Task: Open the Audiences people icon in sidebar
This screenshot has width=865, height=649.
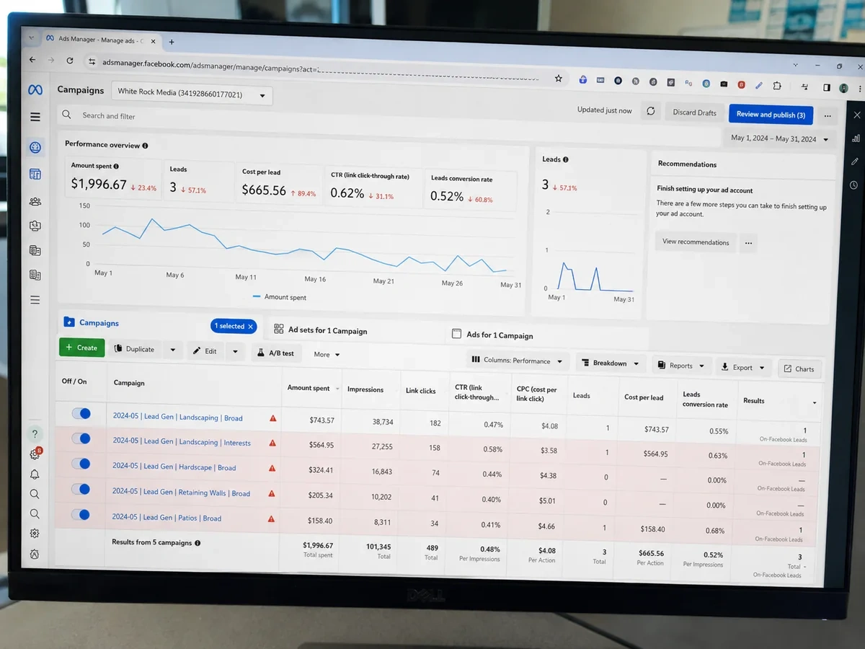Action: coord(35,202)
